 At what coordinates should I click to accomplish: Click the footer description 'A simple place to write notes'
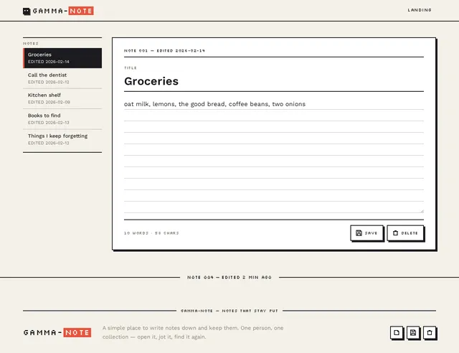(x=193, y=332)
